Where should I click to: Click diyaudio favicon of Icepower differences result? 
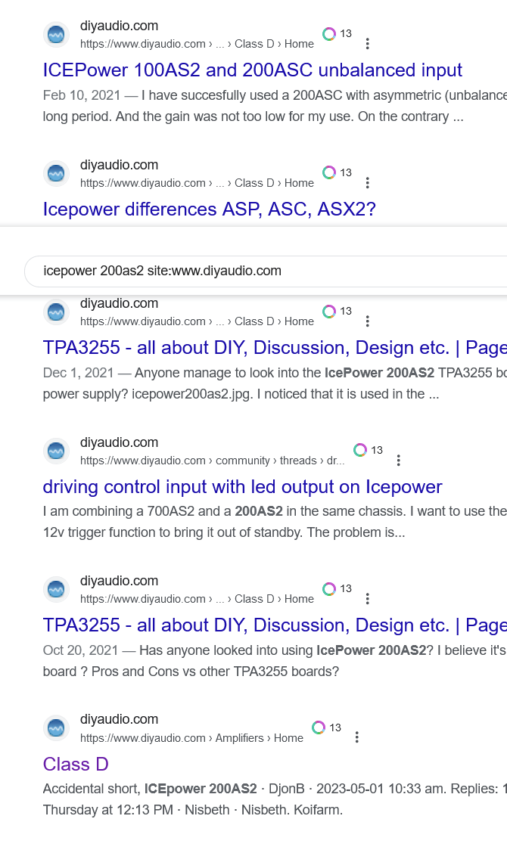click(57, 174)
